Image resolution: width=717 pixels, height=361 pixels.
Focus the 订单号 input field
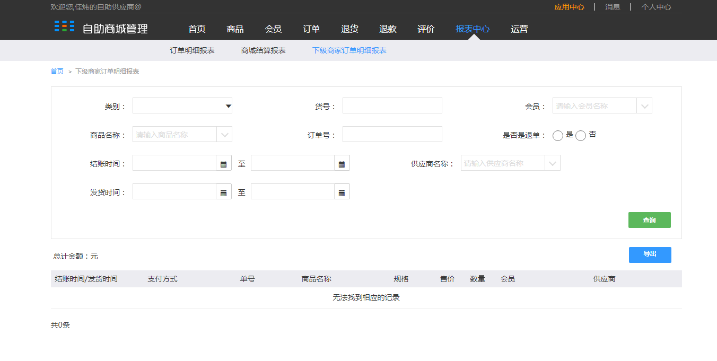click(392, 135)
